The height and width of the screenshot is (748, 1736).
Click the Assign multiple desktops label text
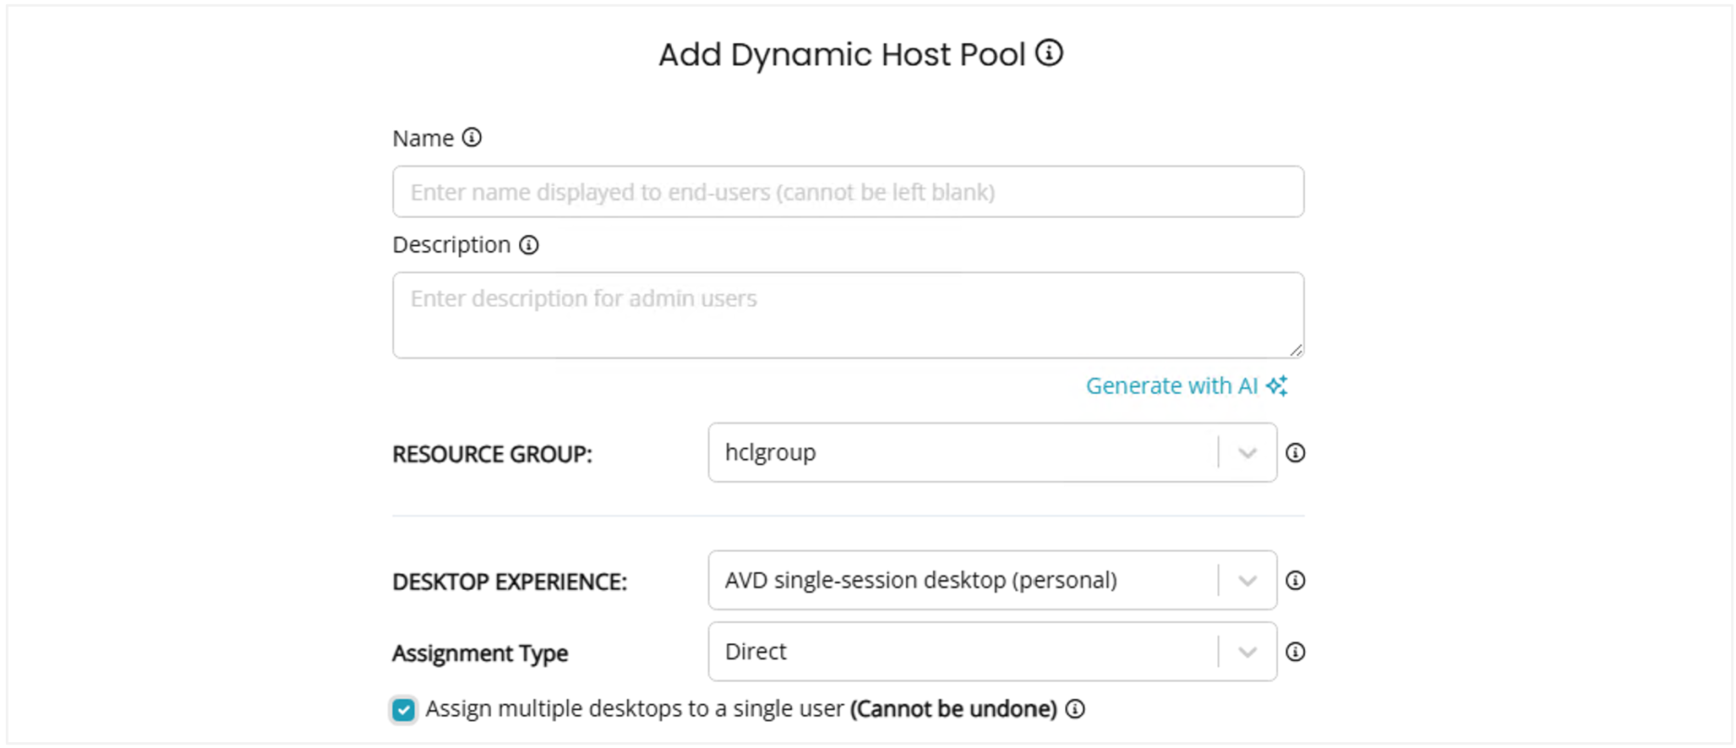coord(634,709)
